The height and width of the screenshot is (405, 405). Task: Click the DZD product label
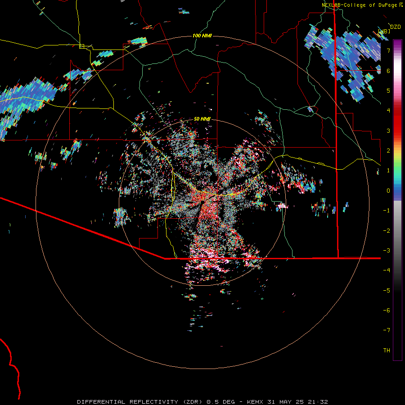(396, 27)
